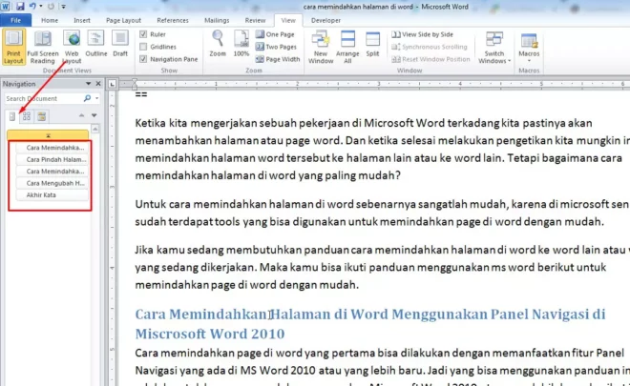Show One Page zoom

pos(275,34)
